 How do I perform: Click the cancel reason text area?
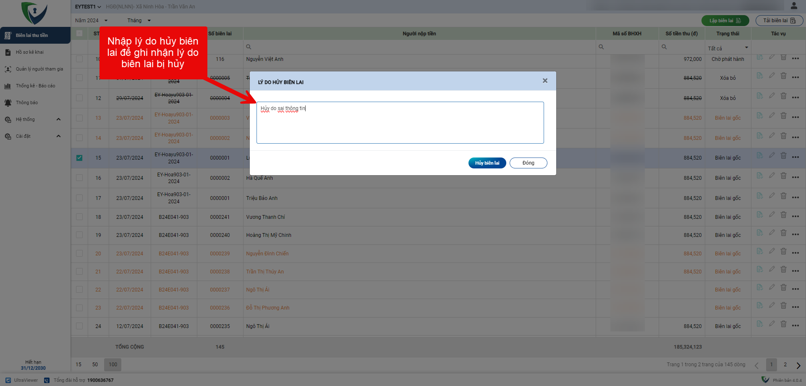click(x=400, y=123)
